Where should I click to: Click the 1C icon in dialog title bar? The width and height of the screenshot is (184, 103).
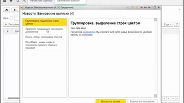(22, 8)
